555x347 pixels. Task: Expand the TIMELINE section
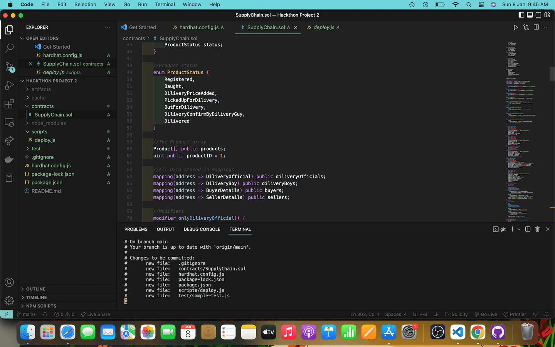click(36, 297)
